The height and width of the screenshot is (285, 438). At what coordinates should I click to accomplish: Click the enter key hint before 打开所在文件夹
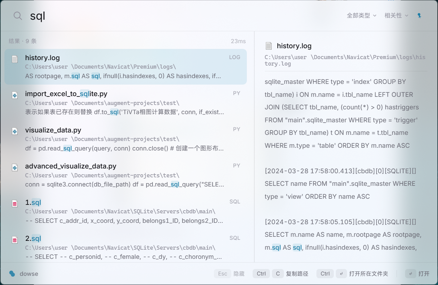pos(341,274)
